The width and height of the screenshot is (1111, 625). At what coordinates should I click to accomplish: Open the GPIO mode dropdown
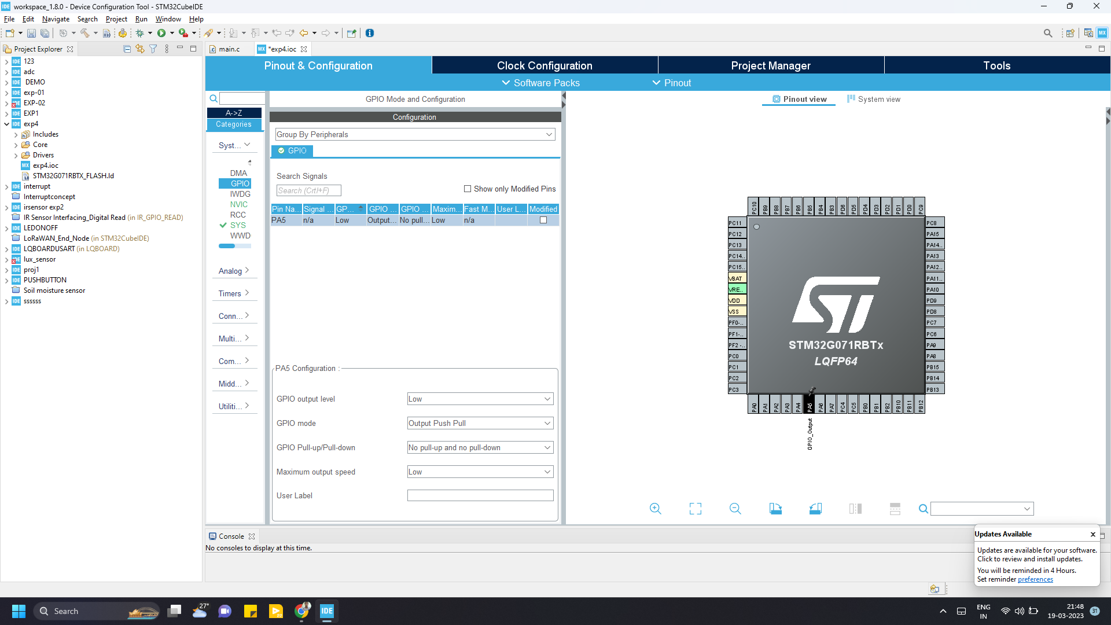(x=480, y=423)
